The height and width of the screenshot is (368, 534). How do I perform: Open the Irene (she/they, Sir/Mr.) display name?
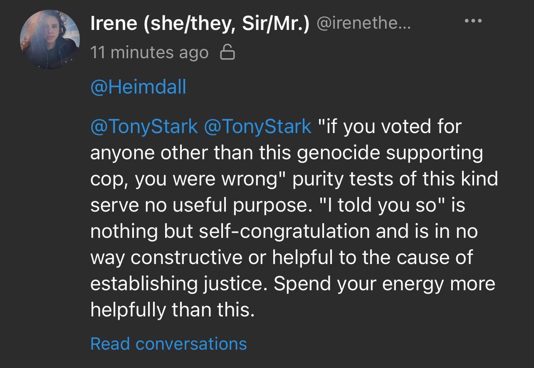(200, 25)
